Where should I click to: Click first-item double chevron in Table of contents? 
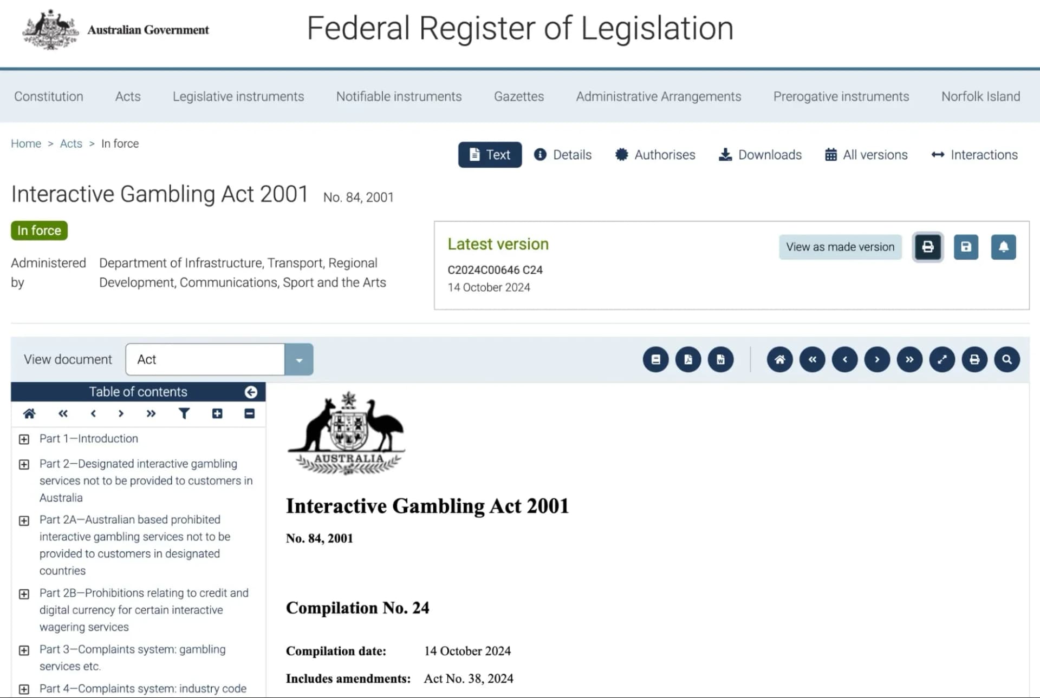coord(63,414)
